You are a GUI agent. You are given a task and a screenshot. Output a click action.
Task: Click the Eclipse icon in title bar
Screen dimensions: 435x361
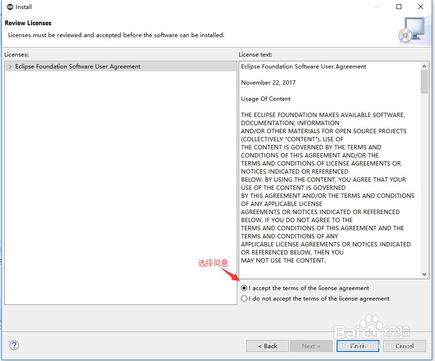(10, 7)
